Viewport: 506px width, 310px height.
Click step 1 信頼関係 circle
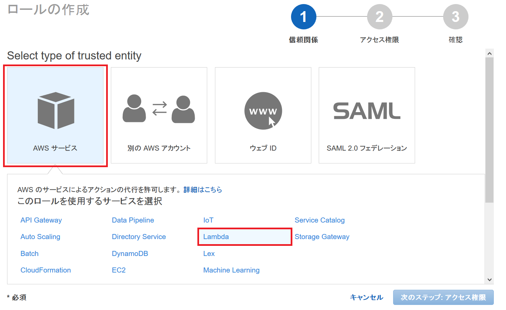coord(304,17)
